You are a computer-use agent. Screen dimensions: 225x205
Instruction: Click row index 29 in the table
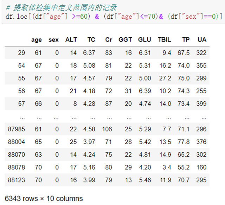[21, 53]
